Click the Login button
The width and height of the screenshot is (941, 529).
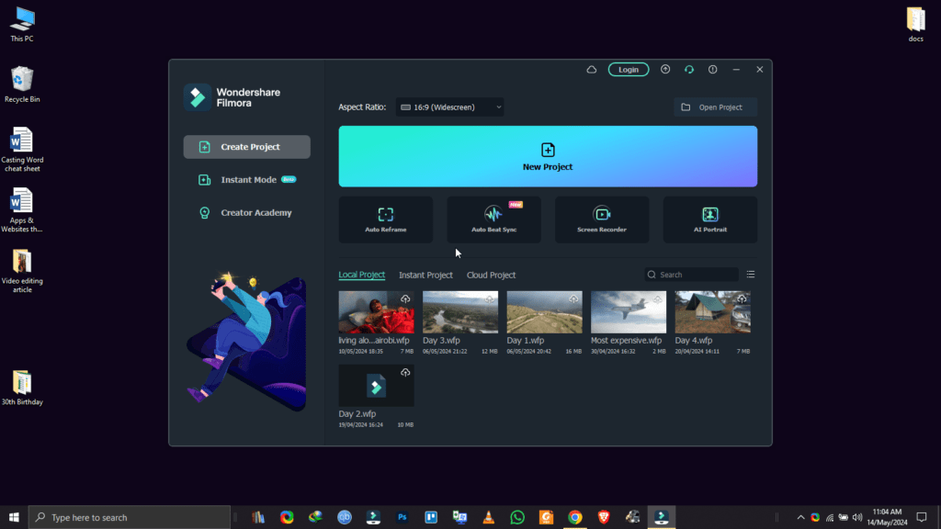629,70
